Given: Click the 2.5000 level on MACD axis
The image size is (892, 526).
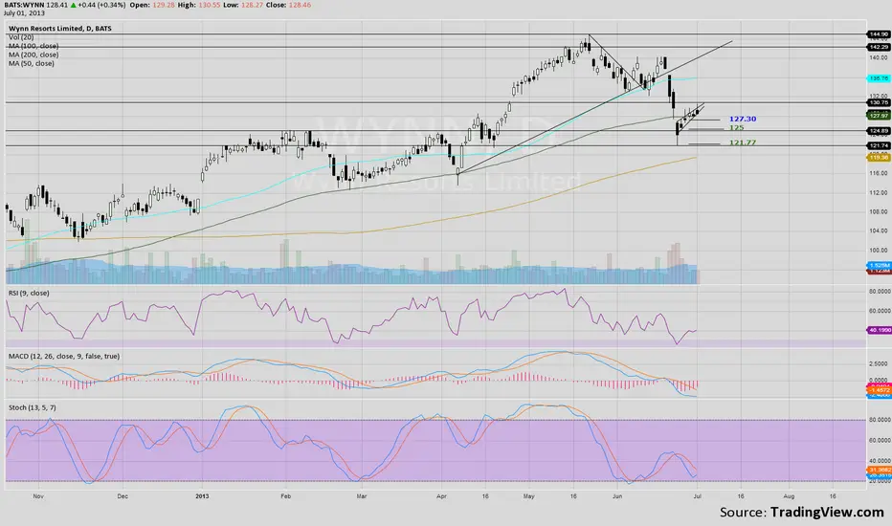Looking at the screenshot, I should (881, 363).
